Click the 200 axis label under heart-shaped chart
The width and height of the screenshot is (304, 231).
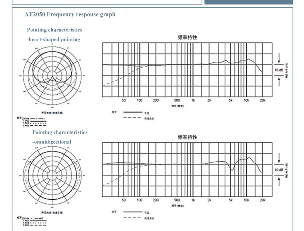(156, 100)
